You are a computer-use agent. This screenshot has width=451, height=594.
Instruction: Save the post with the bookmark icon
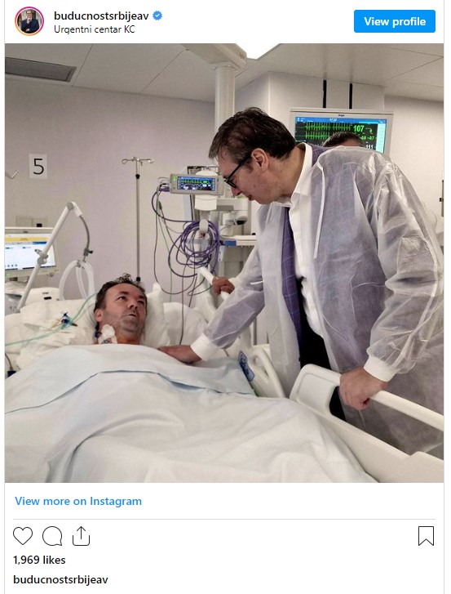click(x=426, y=536)
